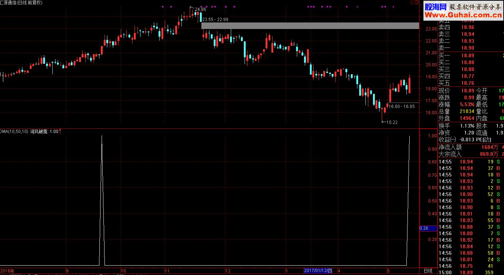Click the 16.80 - 16.85 gap label
The image size is (504, 275).
[x=401, y=107]
